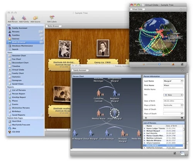
Task: Click the First Name field Klaus
Action: [173, 85]
